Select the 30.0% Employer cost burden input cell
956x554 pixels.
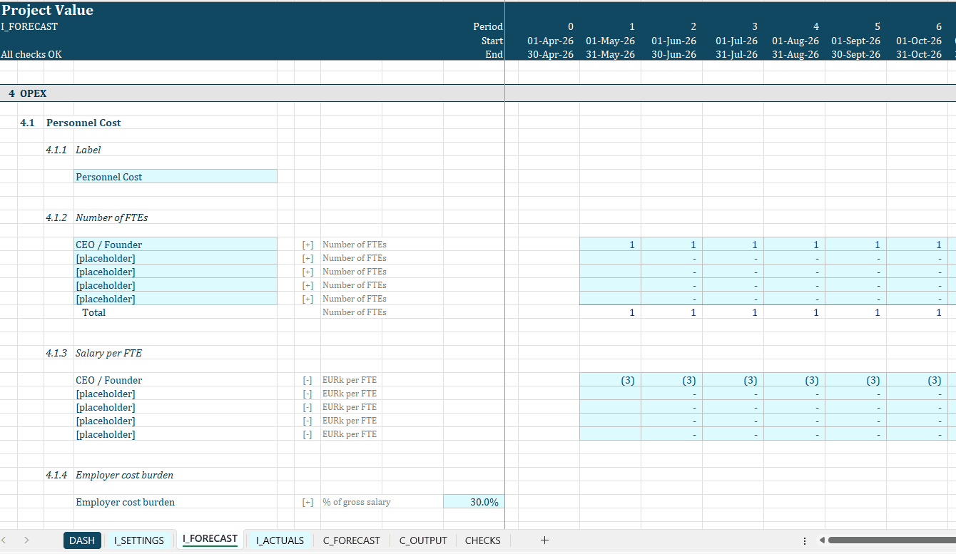(x=474, y=501)
